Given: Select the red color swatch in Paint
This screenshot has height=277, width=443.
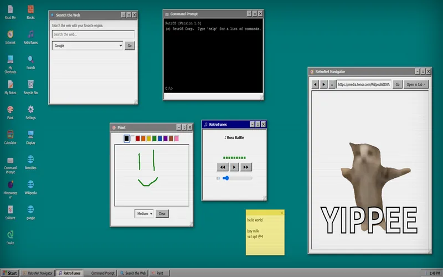Looking at the screenshot, I should [x=137, y=138].
